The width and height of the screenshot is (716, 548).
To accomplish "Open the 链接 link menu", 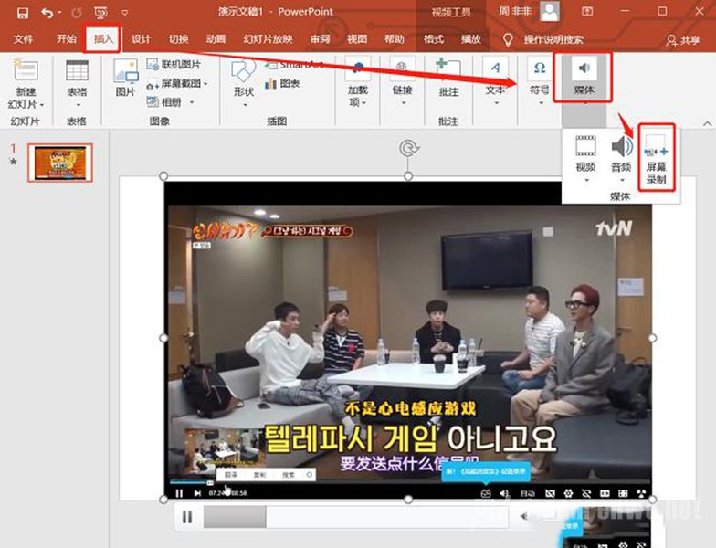I will coord(402,82).
